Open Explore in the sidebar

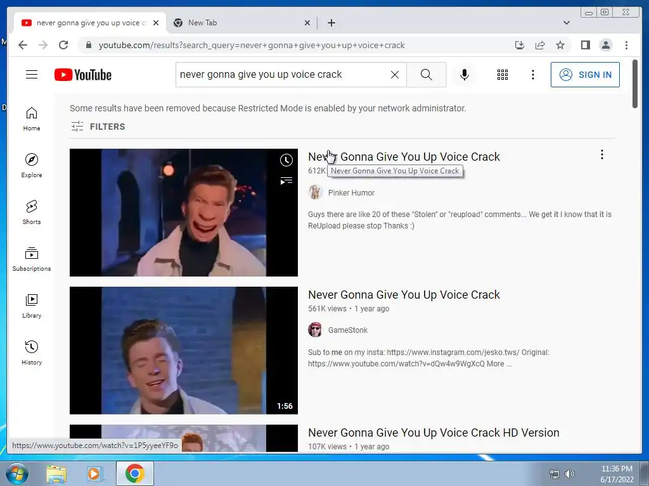[32, 165]
